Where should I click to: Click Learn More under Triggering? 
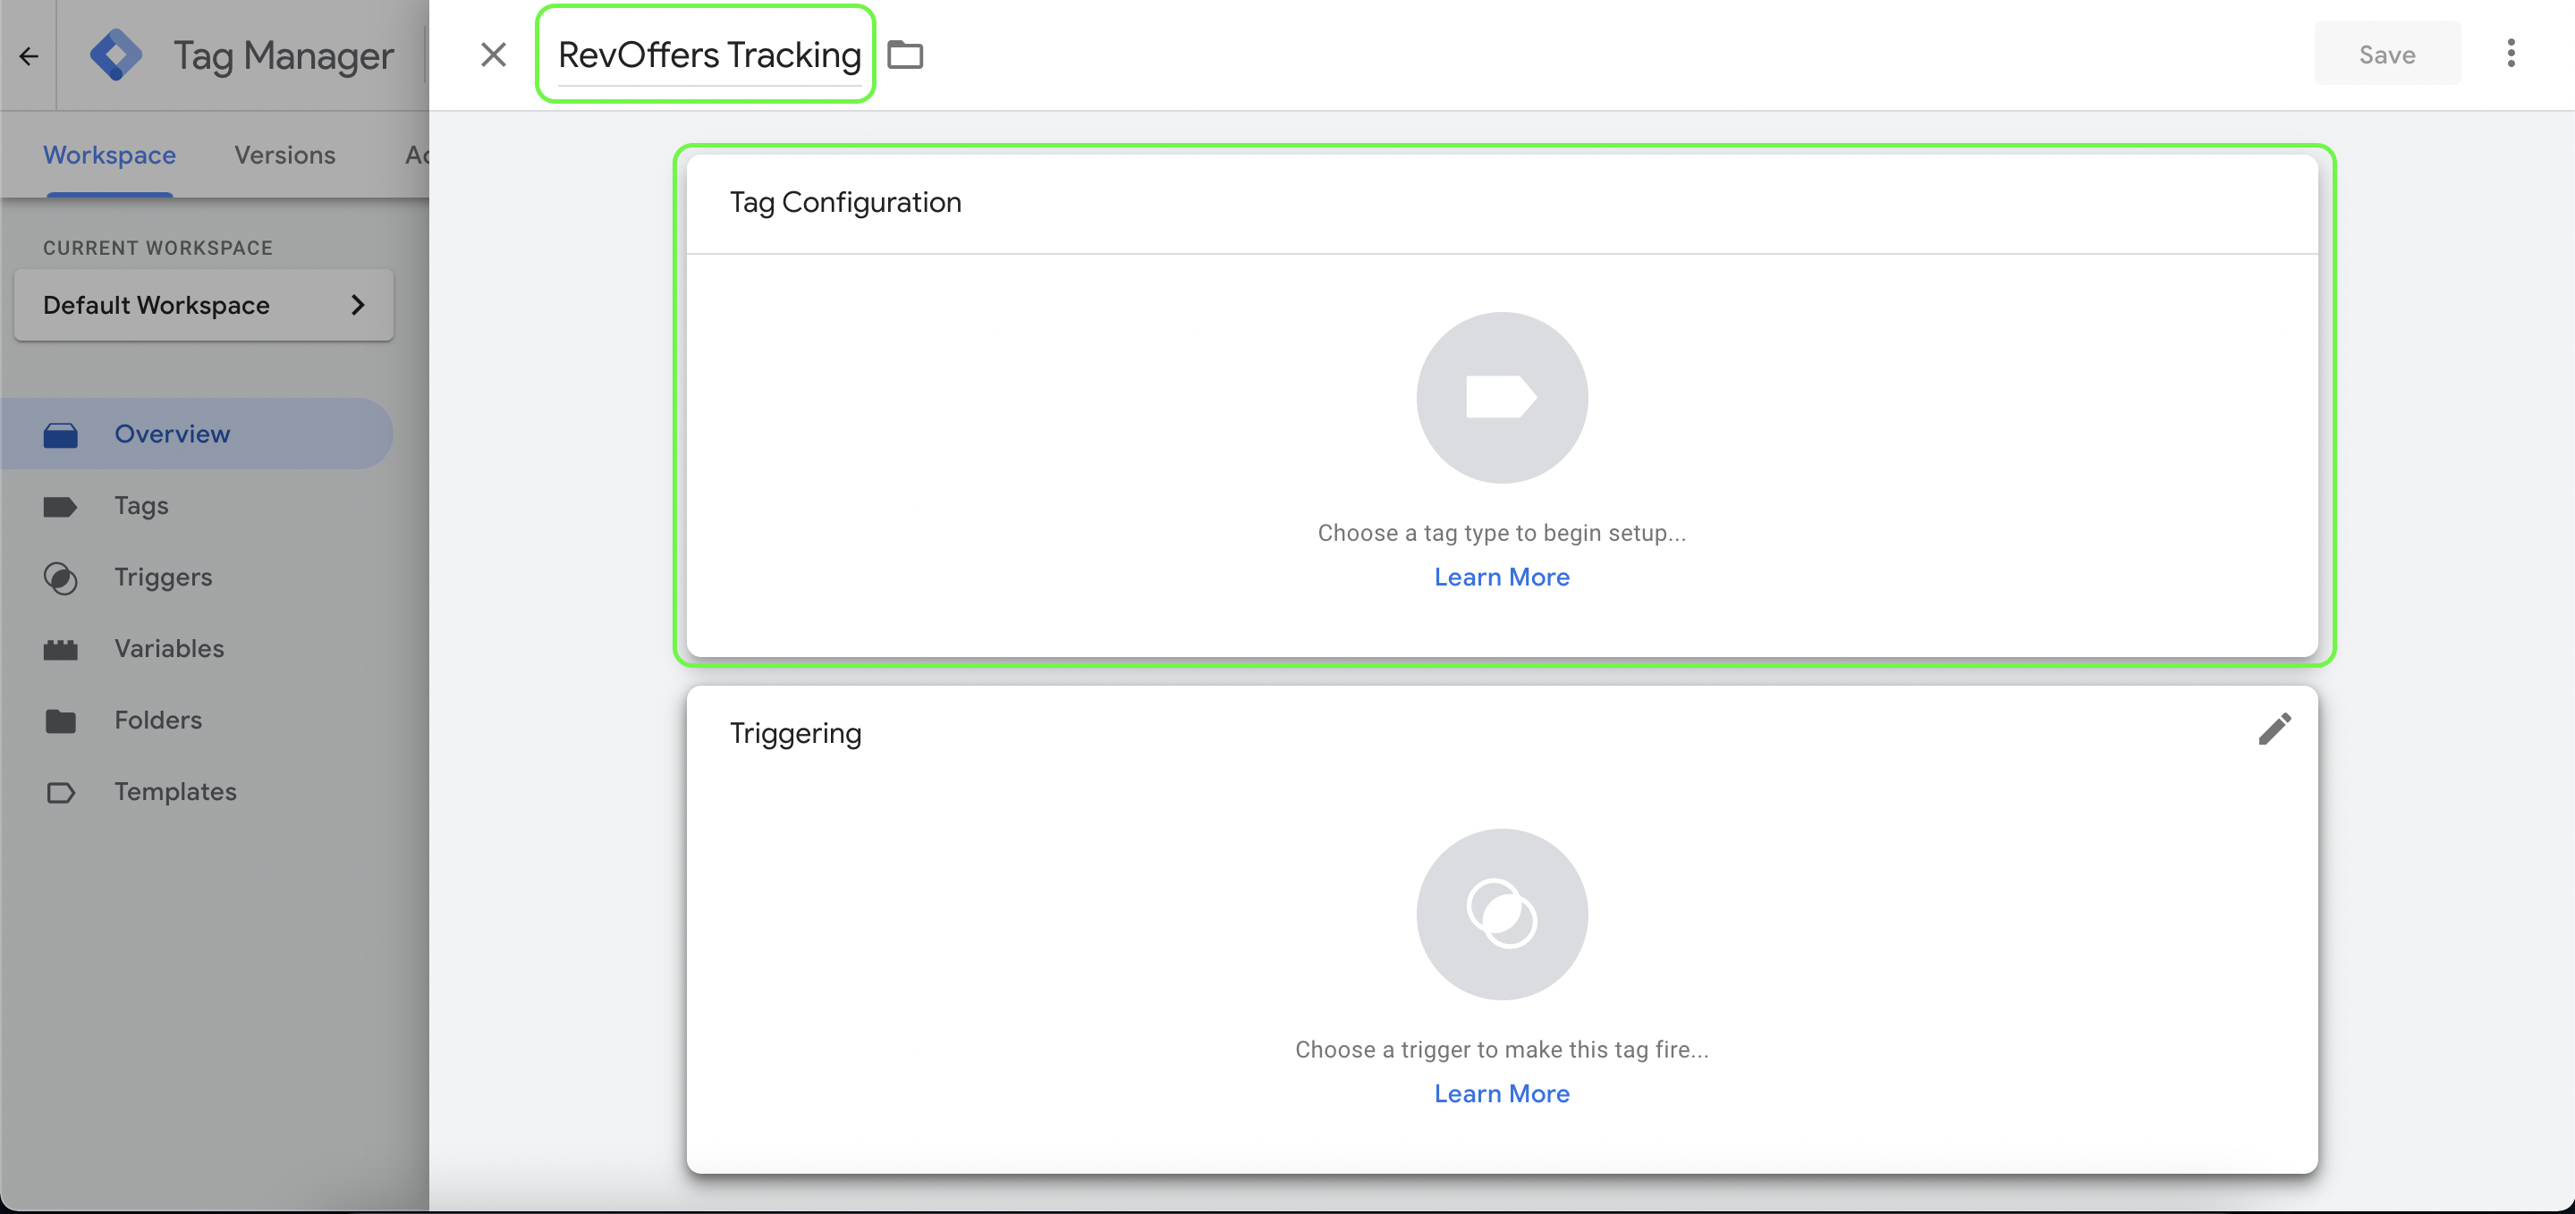pos(1502,1094)
